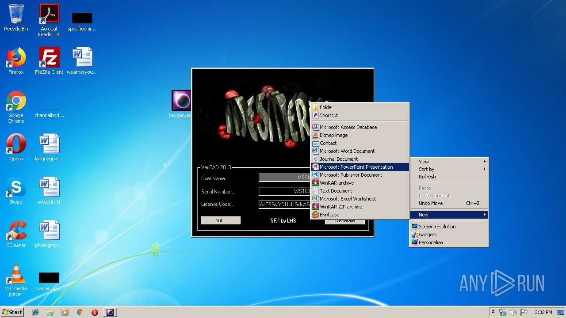Select the photograp Word document icon

(x=49, y=234)
